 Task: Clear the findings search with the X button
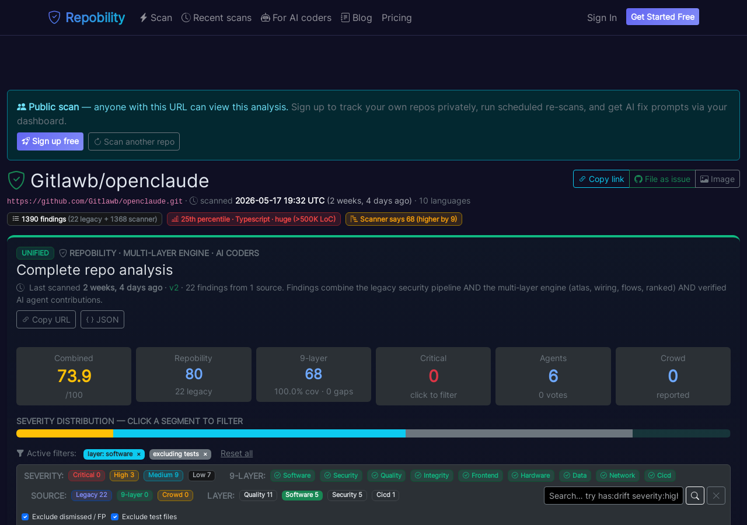tap(716, 496)
